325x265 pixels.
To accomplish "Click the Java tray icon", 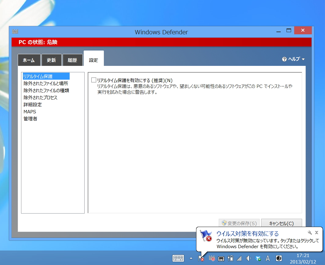I will 279,258.
